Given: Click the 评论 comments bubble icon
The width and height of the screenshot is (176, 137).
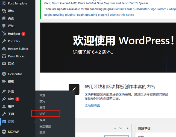Looking at the screenshot, I should click(4, 26).
